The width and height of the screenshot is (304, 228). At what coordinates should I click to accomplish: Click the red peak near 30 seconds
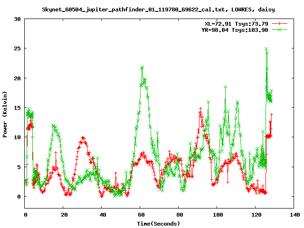pyautogui.click(x=83, y=138)
